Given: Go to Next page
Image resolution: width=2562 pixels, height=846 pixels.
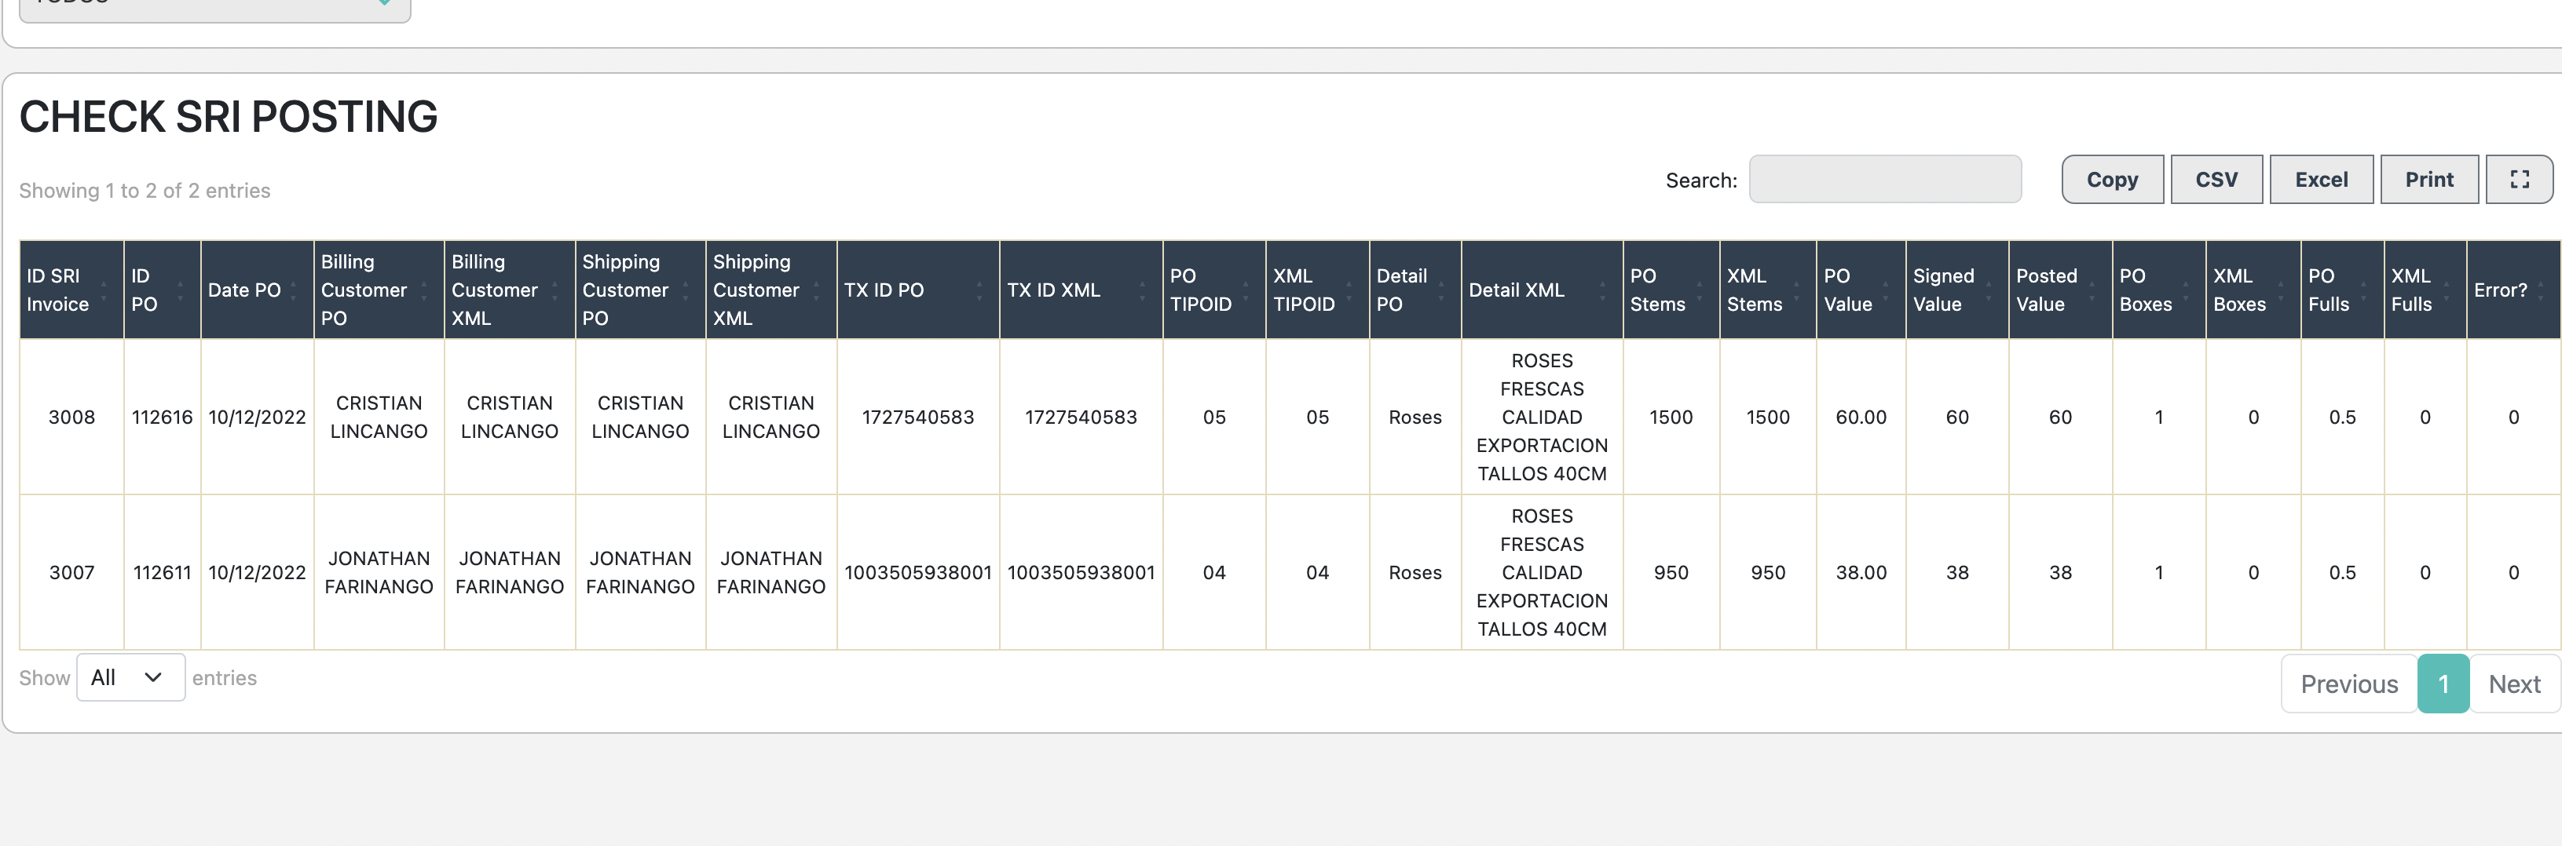Looking at the screenshot, I should (x=2513, y=684).
